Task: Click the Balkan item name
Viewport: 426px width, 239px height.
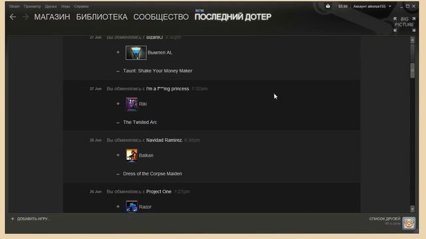Action: point(146,155)
